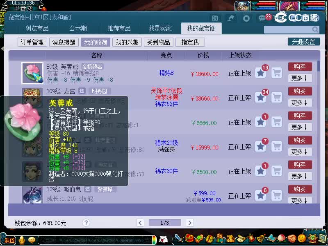Open the green gear system settings icon
Screen dimensions: 328x246
pos(312,238)
